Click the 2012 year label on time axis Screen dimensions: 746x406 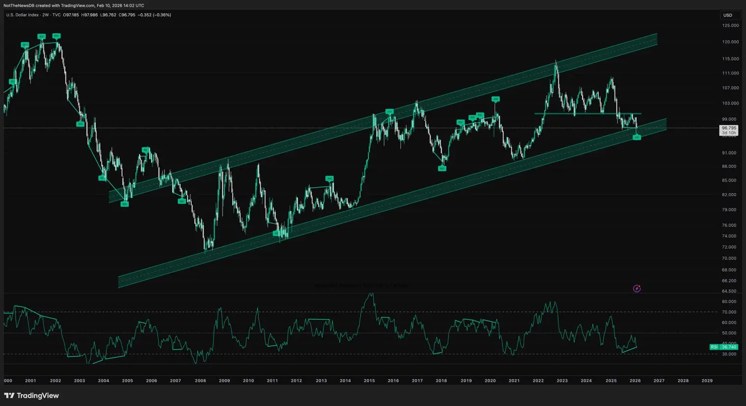pos(296,381)
